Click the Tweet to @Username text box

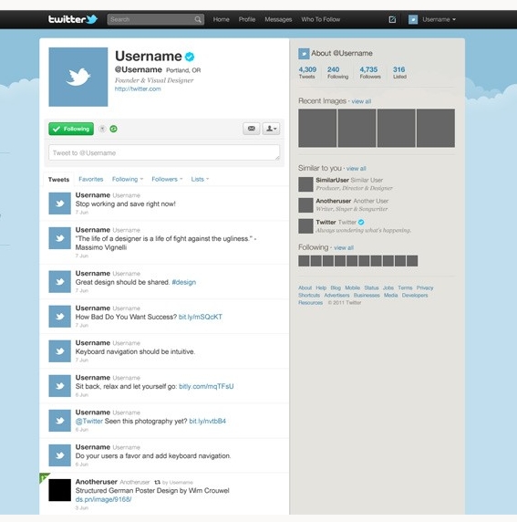[x=164, y=152]
